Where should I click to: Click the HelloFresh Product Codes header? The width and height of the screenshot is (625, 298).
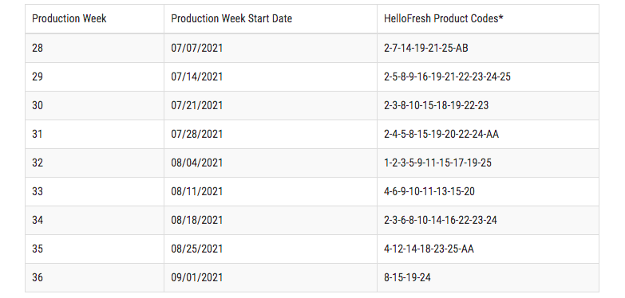pyautogui.click(x=444, y=18)
